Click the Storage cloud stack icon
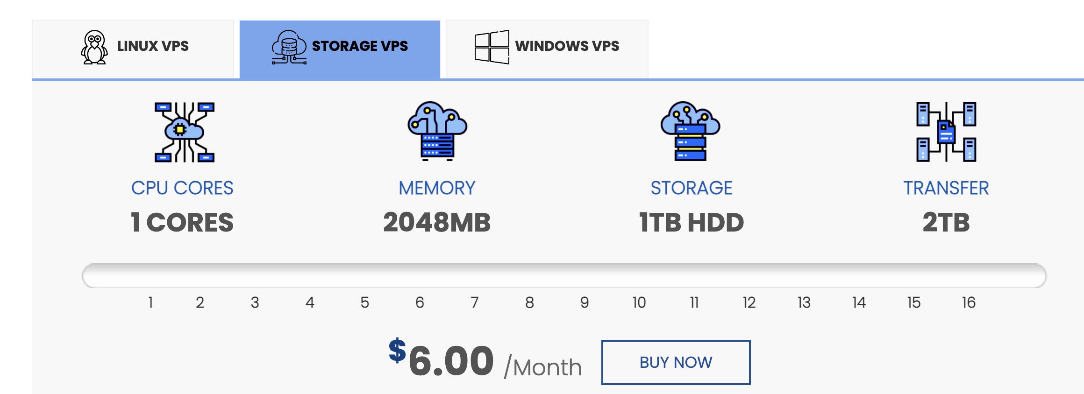The width and height of the screenshot is (1084, 394). 690,131
